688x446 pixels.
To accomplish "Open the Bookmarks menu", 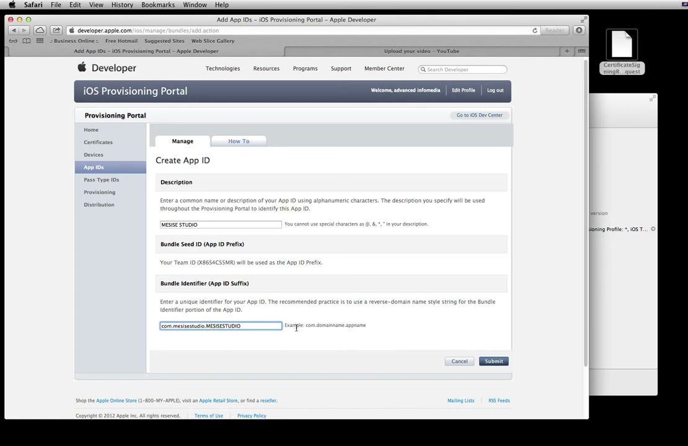I will (158, 5).
